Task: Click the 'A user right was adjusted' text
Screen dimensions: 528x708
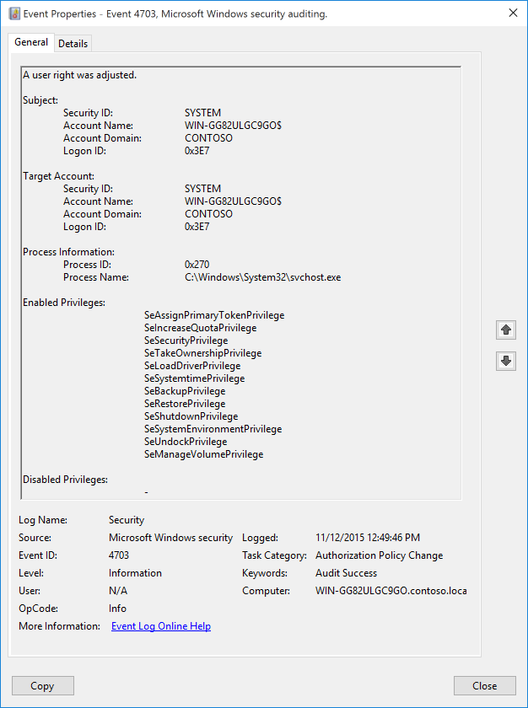Action: (x=79, y=75)
